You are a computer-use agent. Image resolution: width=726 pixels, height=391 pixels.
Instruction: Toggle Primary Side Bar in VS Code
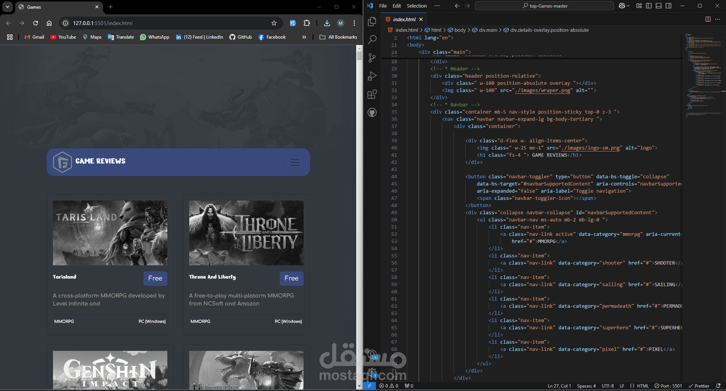(x=649, y=6)
